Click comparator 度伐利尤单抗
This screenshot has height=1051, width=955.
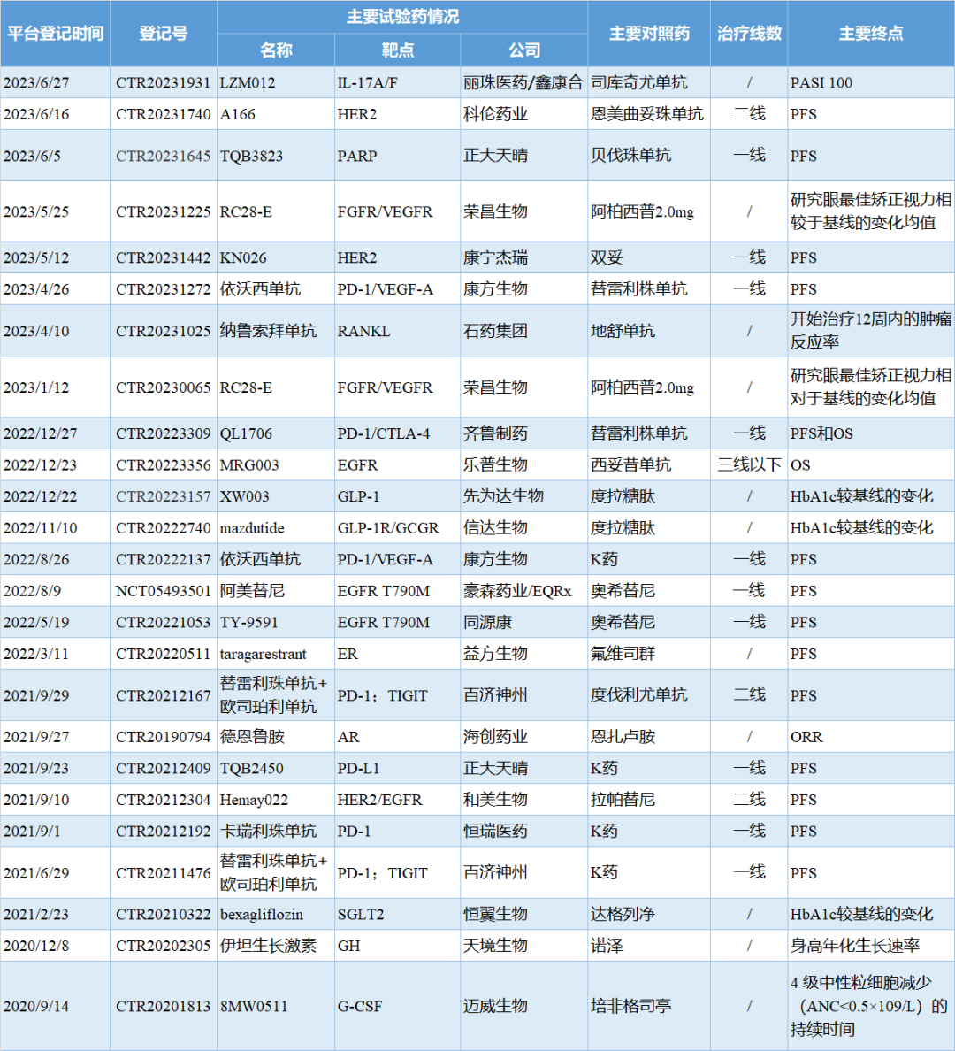[638, 695]
